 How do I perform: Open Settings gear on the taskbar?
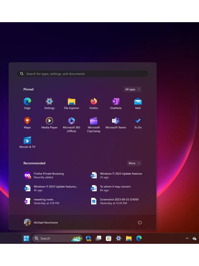tap(119, 238)
